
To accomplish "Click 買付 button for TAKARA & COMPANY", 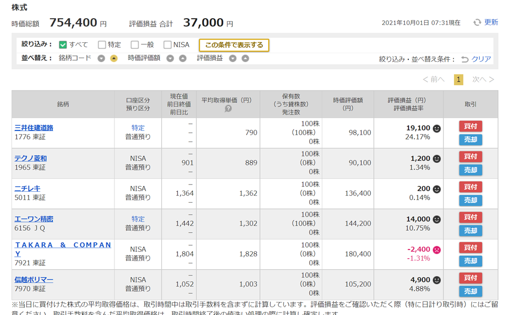I will click(470, 248).
